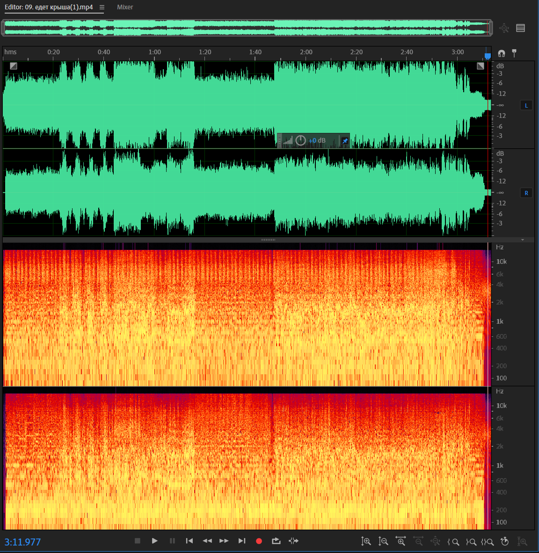Toggle the left channel L button

pyautogui.click(x=526, y=105)
